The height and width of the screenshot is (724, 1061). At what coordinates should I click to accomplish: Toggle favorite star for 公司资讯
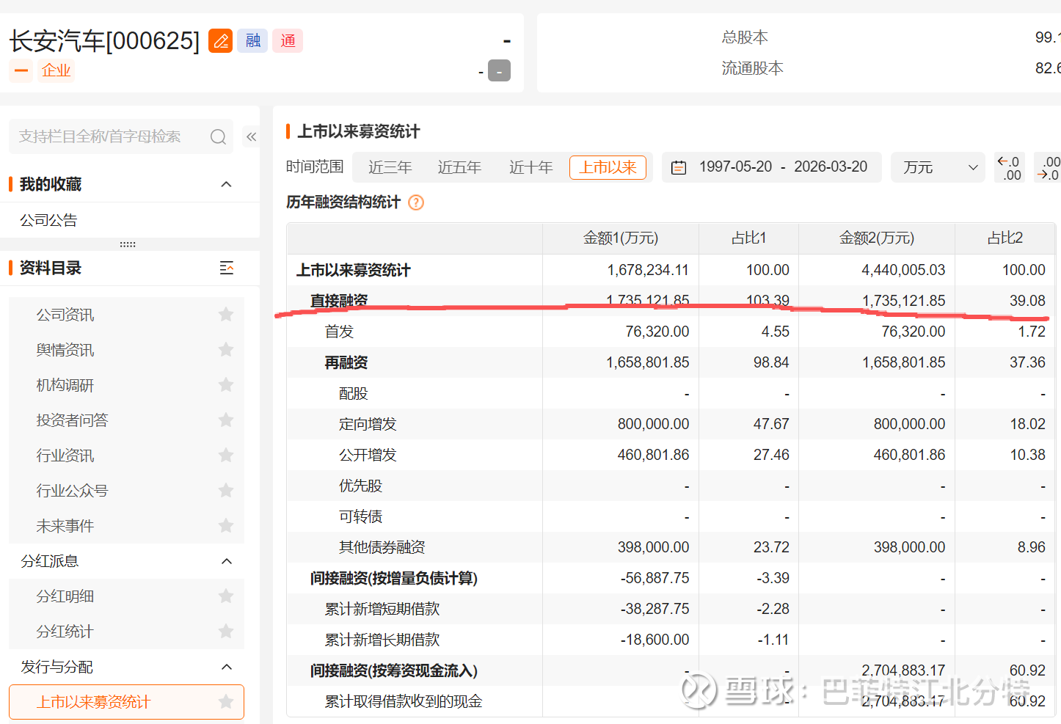point(226,315)
